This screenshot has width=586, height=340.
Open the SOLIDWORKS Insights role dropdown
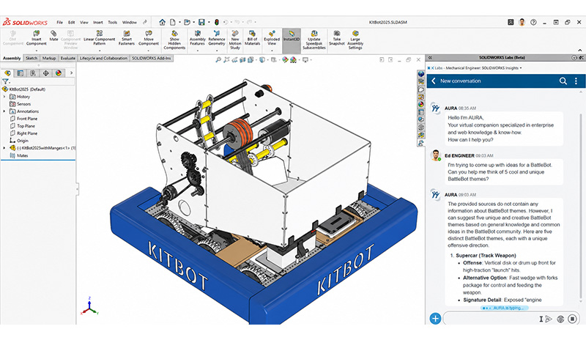click(521, 68)
